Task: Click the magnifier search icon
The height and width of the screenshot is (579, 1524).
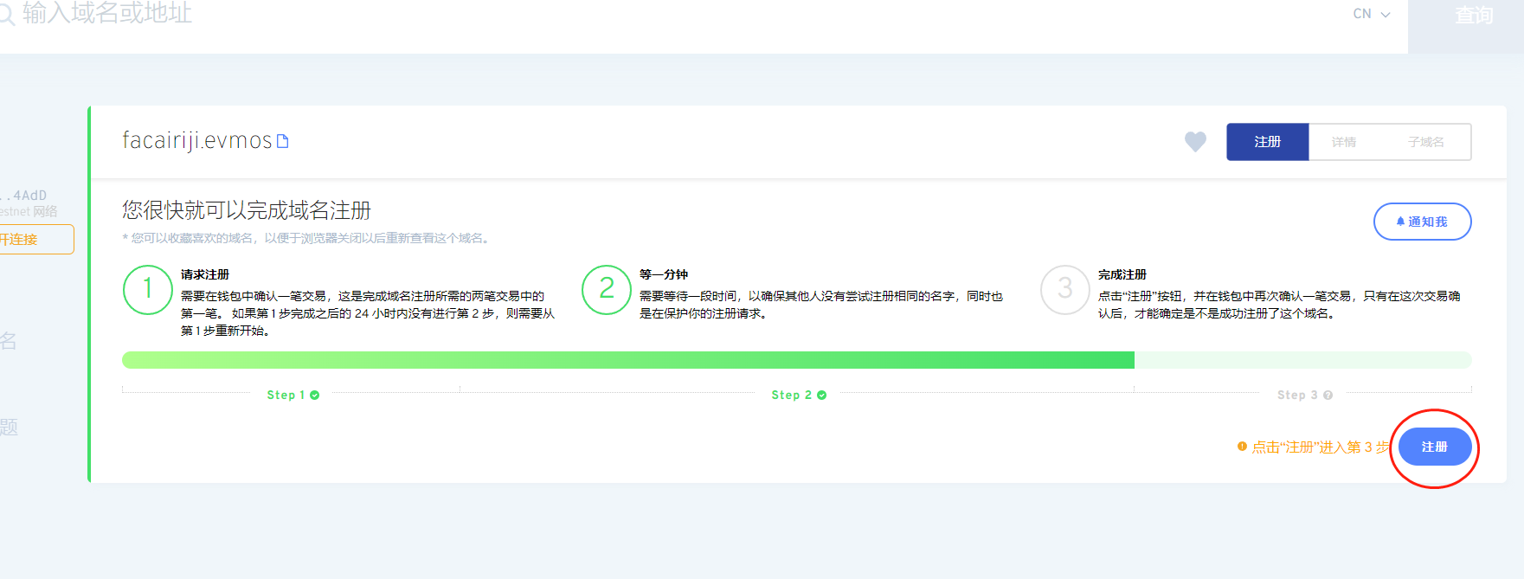Action: coord(6,15)
